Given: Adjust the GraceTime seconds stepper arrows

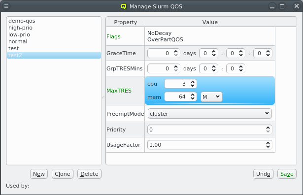Looking at the screenshot, I should [268, 53].
